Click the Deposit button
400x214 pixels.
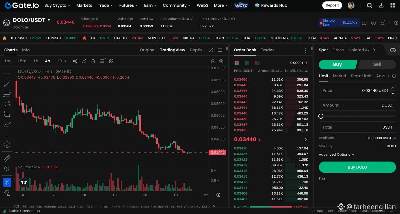tap(332, 5)
